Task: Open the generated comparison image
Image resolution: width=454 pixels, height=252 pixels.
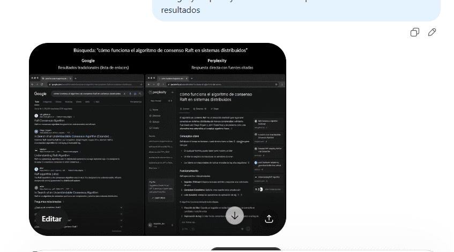Action: (x=158, y=139)
